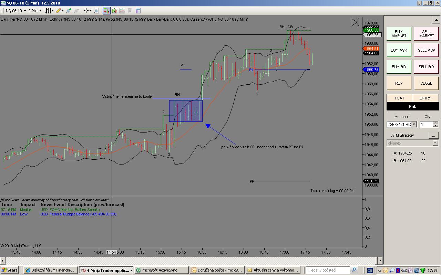This screenshot has height=276, width=441.
Task: Click the CS language indicator
Action: click(x=370, y=270)
